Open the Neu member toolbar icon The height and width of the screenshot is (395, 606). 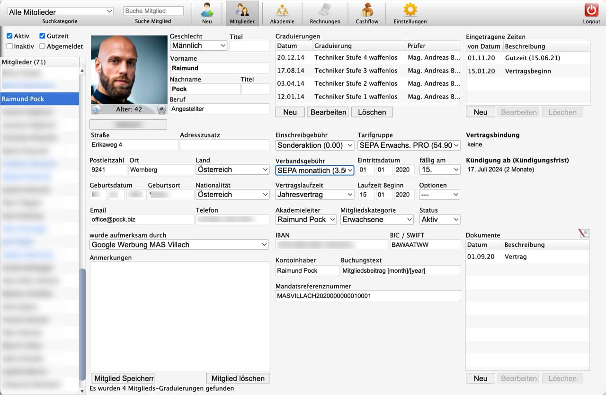tap(207, 10)
